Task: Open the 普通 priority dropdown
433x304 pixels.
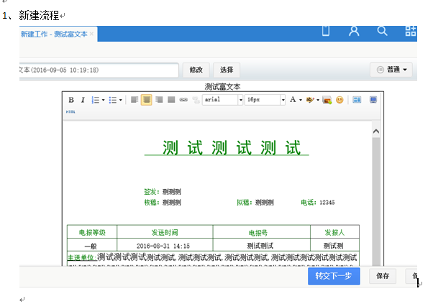Action: point(391,70)
